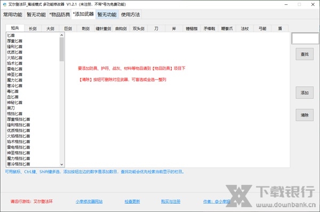Open the 鞭拳爪 weapon tab
Image resolution: width=320 pixels, height=212 pixels.
click(x=227, y=29)
